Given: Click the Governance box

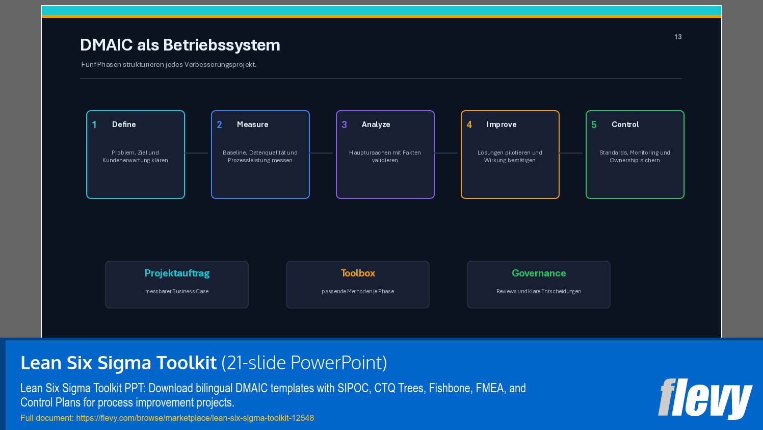Looking at the screenshot, I should pyautogui.click(x=539, y=285).
